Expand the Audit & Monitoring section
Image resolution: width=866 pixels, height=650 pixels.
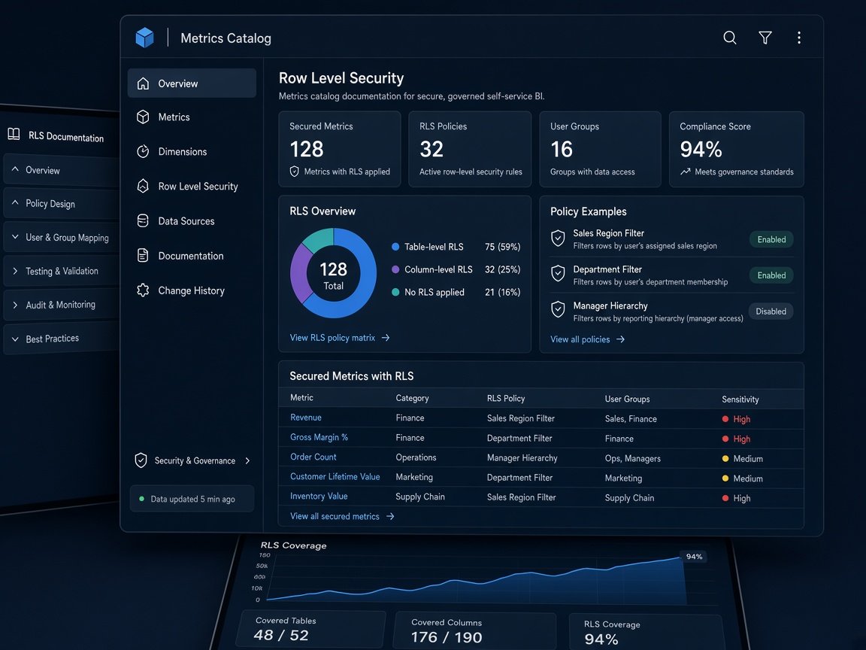(x=15, y=305)
